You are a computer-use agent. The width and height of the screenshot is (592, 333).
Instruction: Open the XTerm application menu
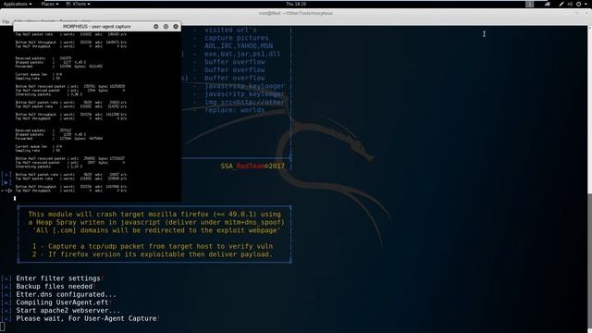(78, 4)
